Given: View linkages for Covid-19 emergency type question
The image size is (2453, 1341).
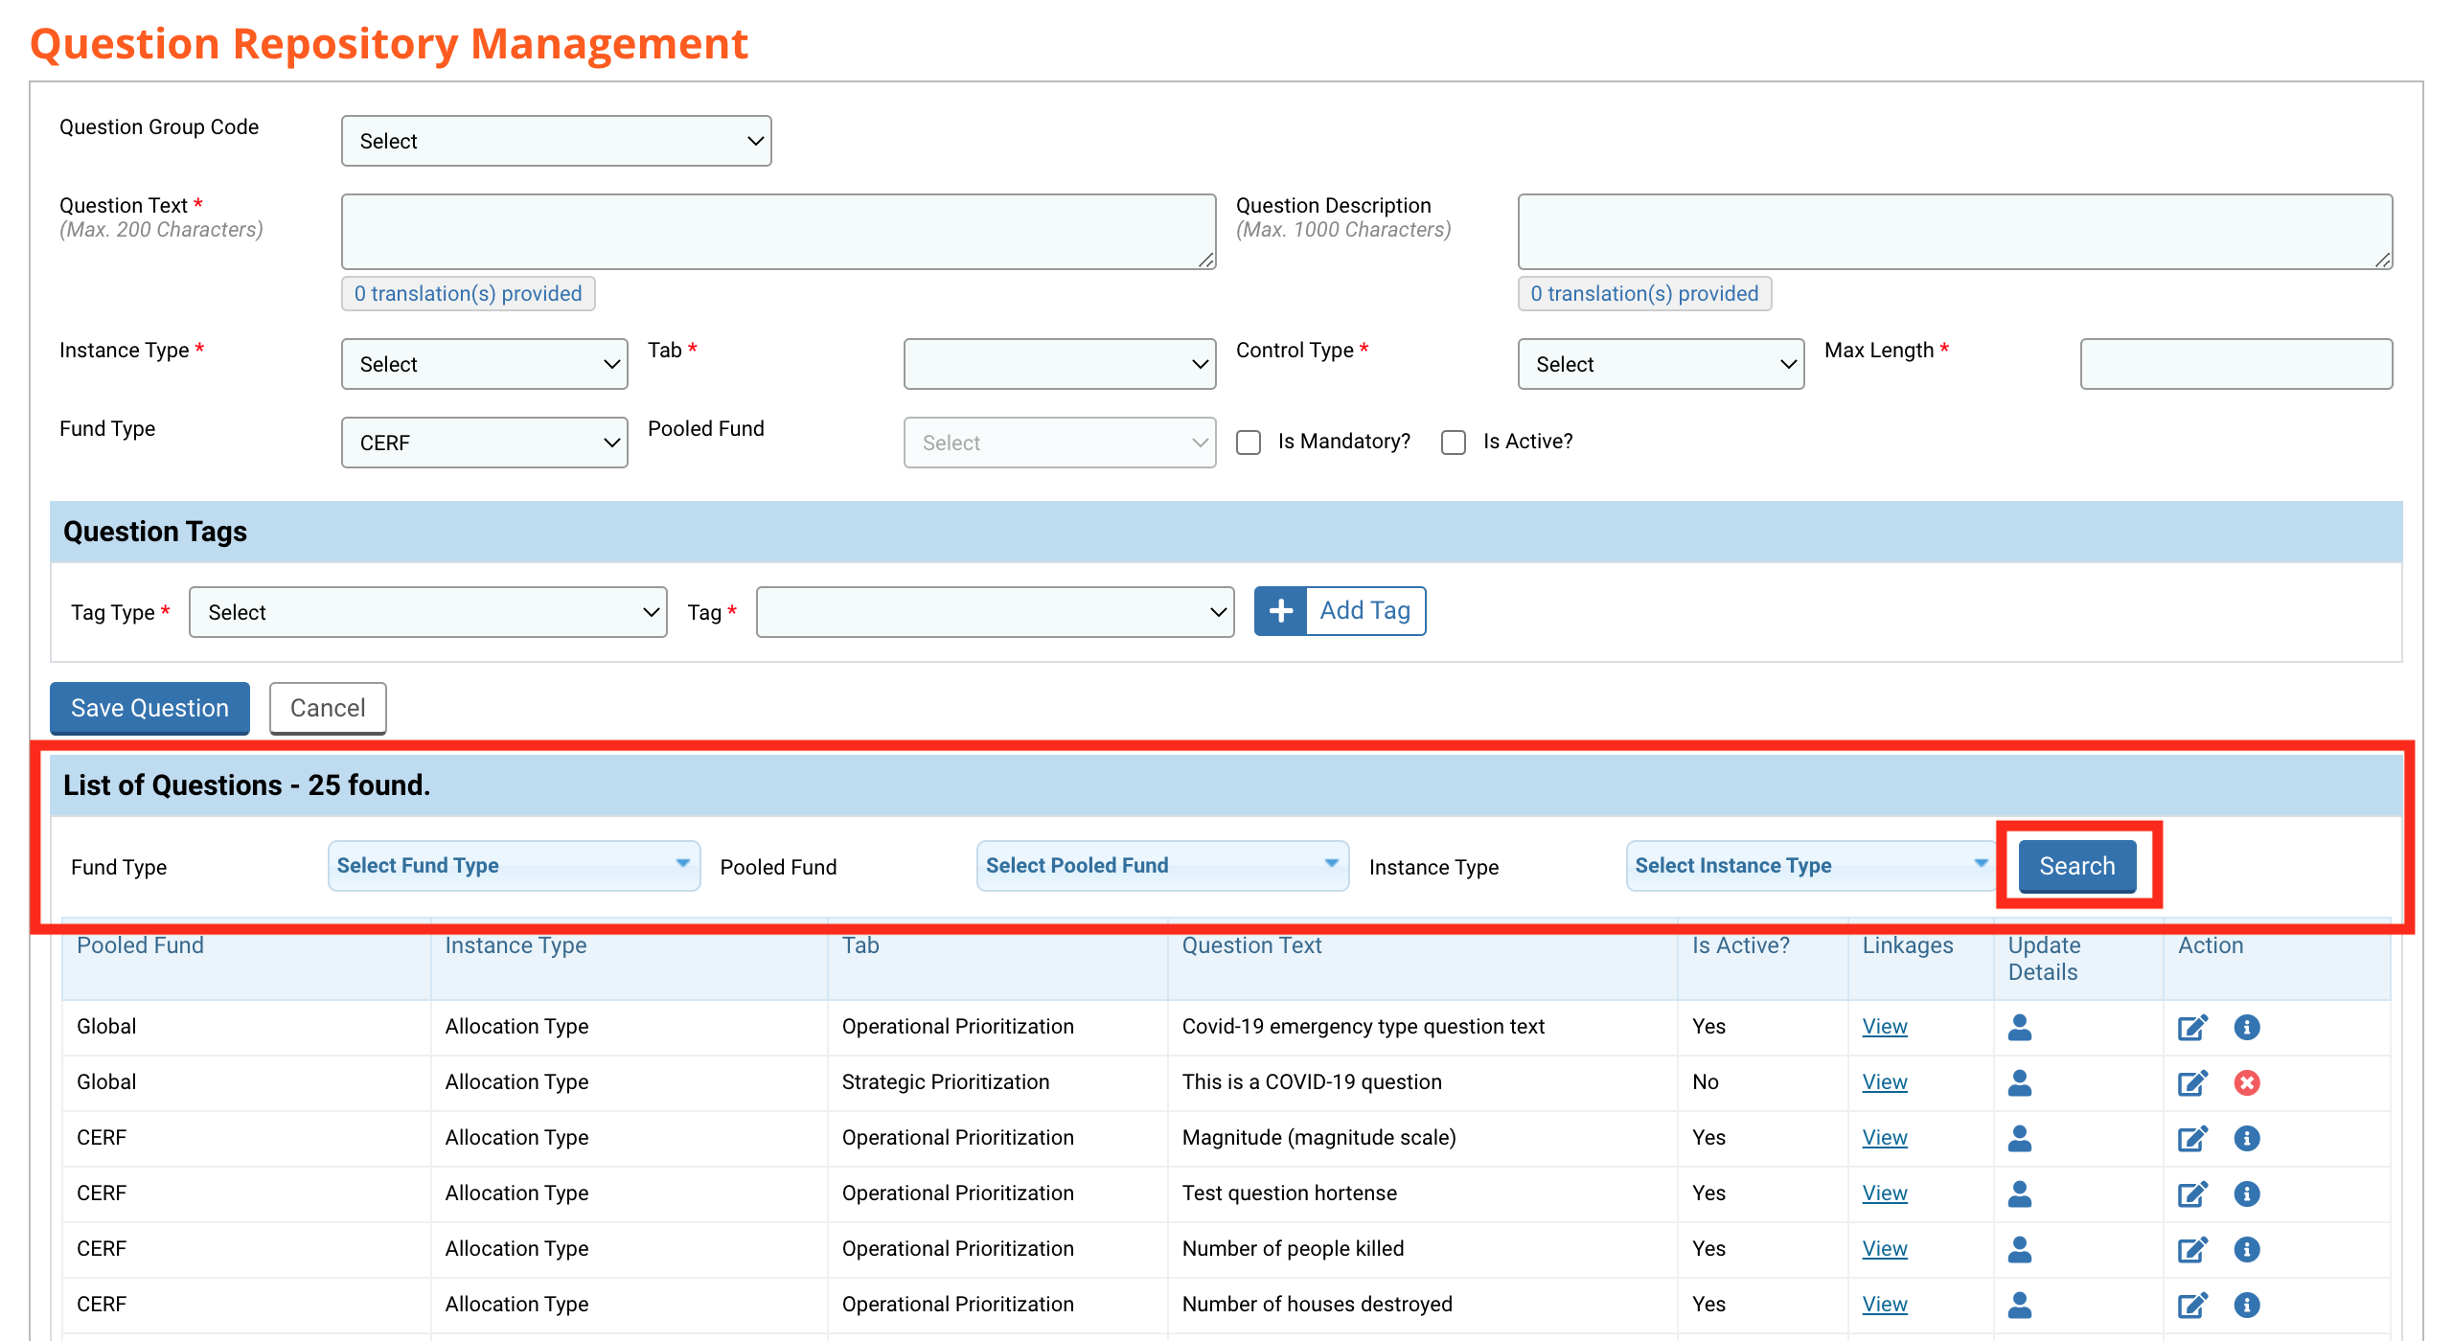Looking at the screenshot, I should [1885, 1027].
